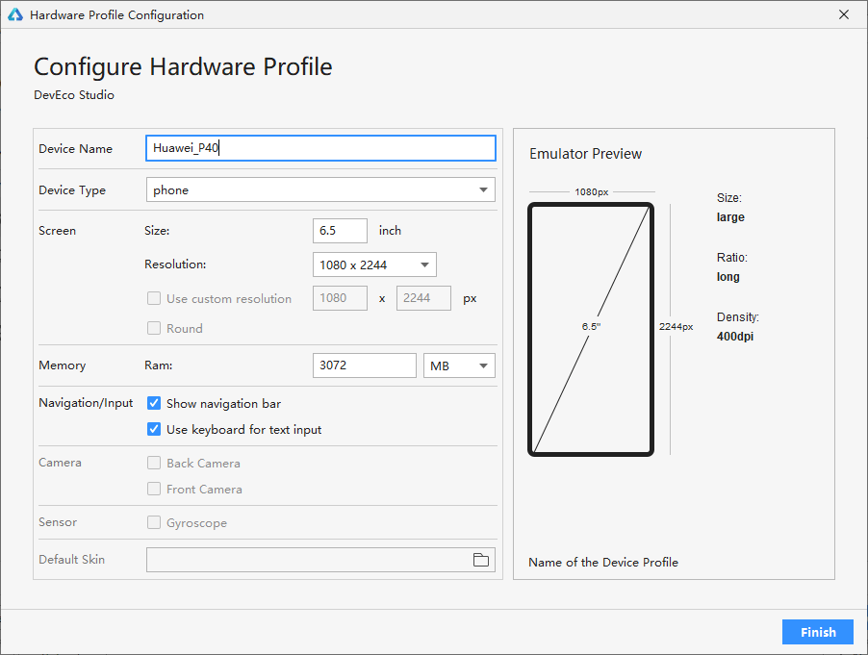Screen dimensions: 868x655
Task: Select the screen Size input field
Action: [x=340, y=231]
